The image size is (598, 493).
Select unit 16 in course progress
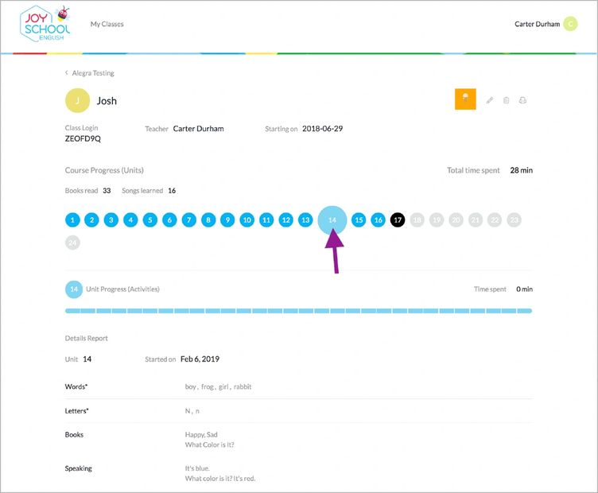tap(379, 220)
